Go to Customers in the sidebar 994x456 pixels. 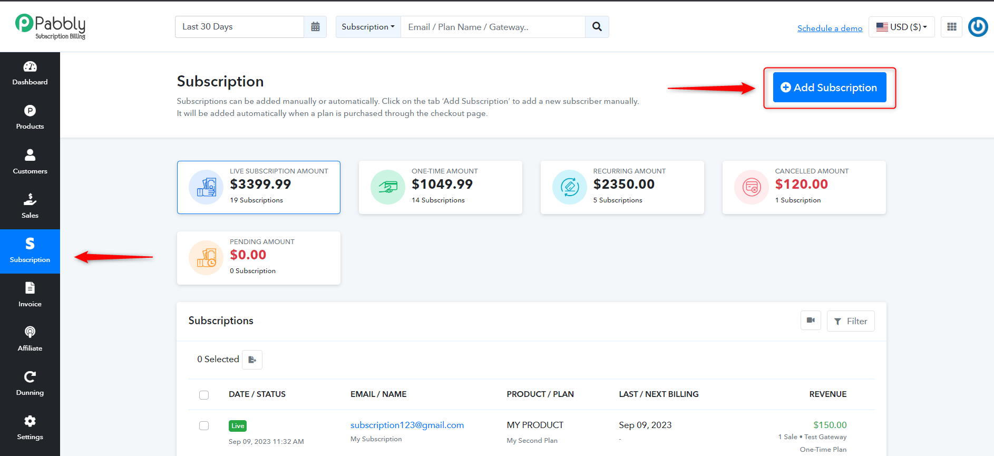pos(30,162)
